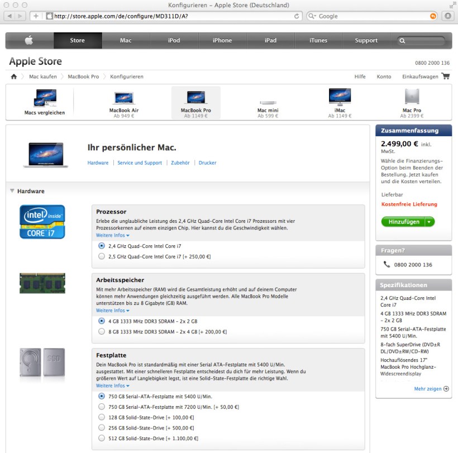Pick the 256 GB Solid-State-Drive option
Image resolution: width=458 pixels, height=453 pixels.
(x=101, y=428)
